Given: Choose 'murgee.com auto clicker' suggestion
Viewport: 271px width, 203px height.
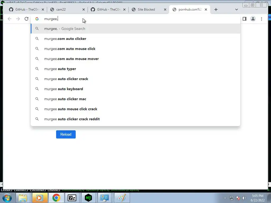Looking at the screenshot, I should click(x=135, y=39).
